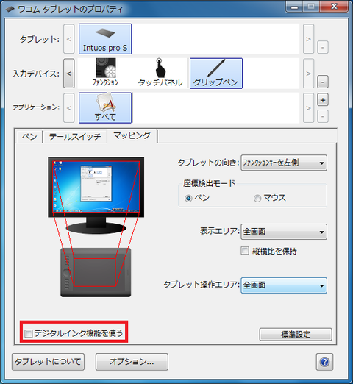The width and height of the screenshot is (353, 384).
Task: Click the 標準設定 button
Action: click(x=296, y=334)
